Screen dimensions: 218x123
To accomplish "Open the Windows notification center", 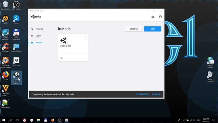I will tap(214, 120).
